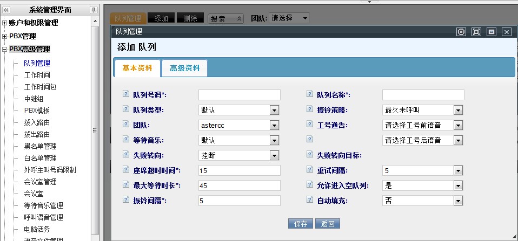Screen dimensions: 518x241
Task: Click the help icon beside 队列号码
Action: [126, 94]
